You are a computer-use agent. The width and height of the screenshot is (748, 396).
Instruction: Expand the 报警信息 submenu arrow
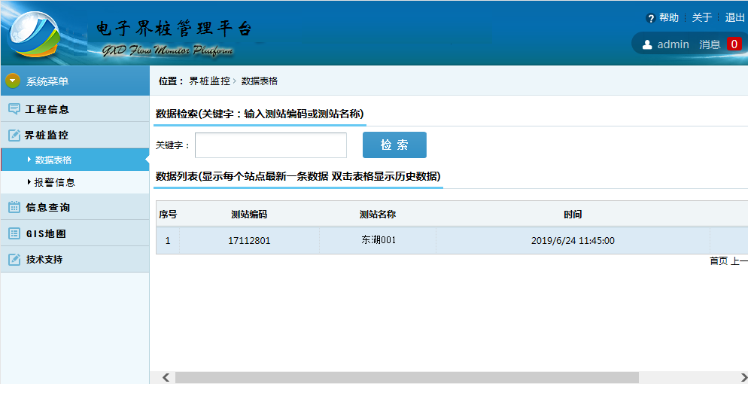click(x=29, y=182)
